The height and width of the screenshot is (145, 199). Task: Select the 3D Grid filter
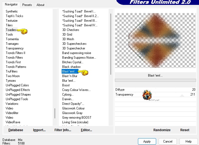(x=67, y=34)
